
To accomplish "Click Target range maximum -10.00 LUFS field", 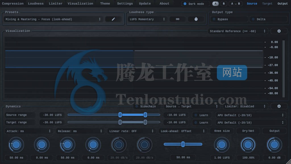I will 176,122.
